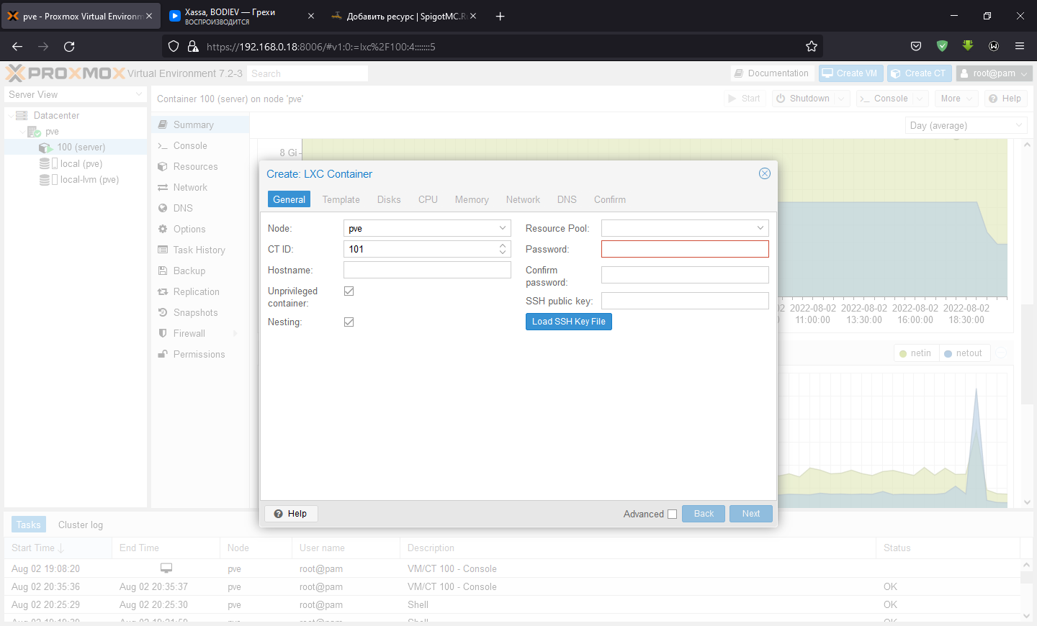Select container 100 (server) in tree
This screenshot has height=626, width=1037.
coord(81,148)
